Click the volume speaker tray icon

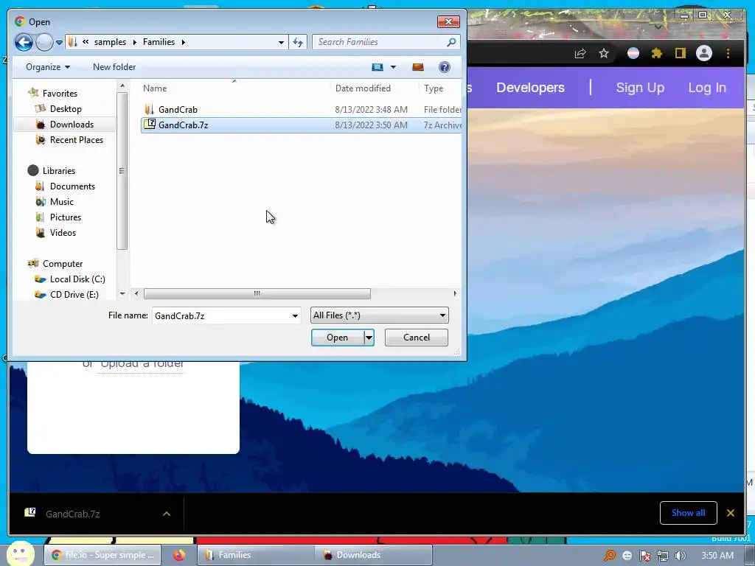tap(681, 556)
